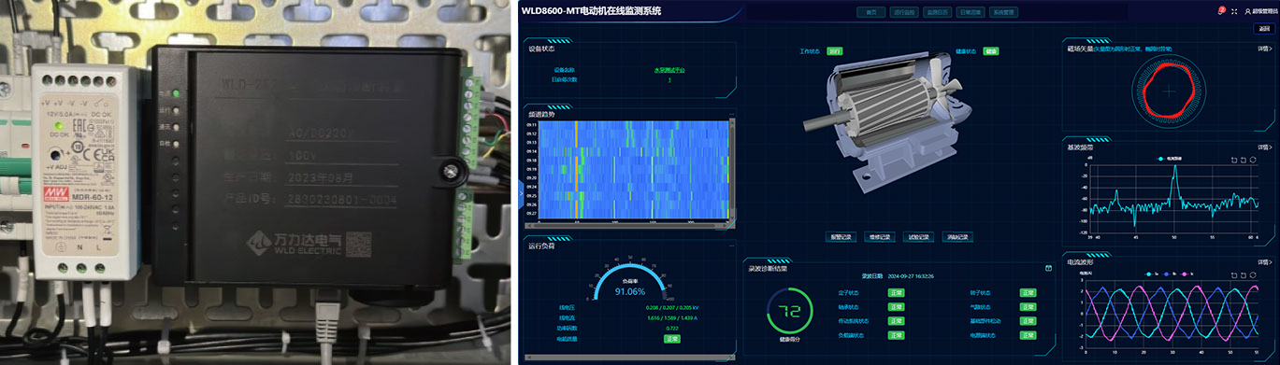This screenshot has width=1280, height=365.
Task: Click the refresh icon on 基波频带 chart
Action: [1253, 160]
